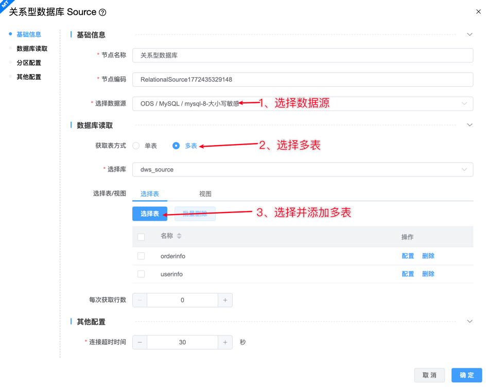Decrease 连接超时时间 with the minus button
Image resolution: width=490 pixels, height=389 pixels.
pos(139,342)
